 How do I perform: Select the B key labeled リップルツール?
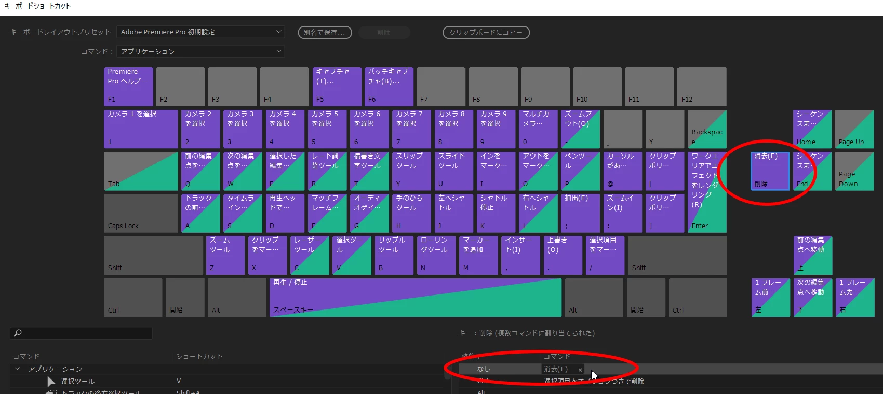pyautogui.click(x=394, y=255)
